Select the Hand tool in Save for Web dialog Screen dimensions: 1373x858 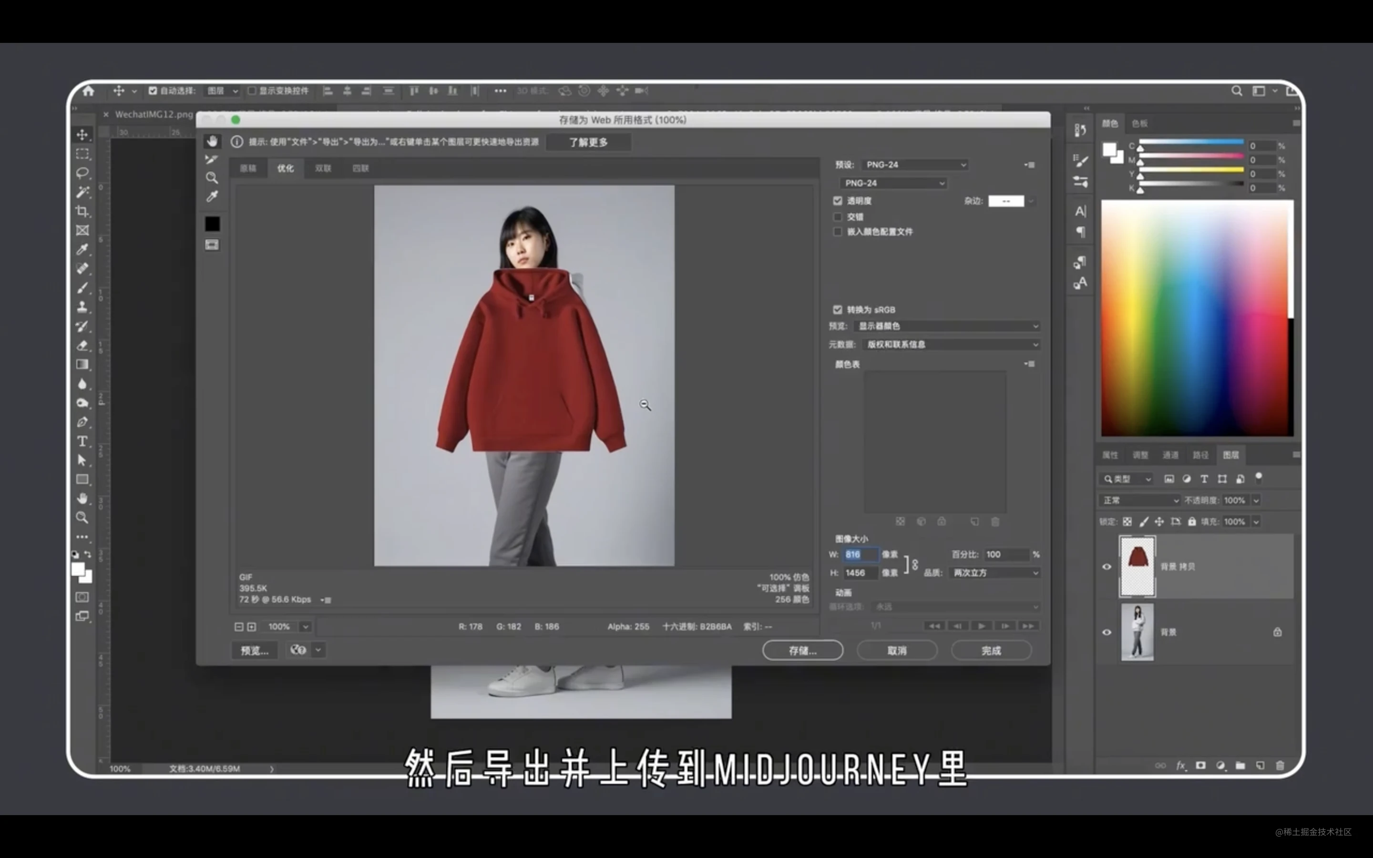point(212,141)
